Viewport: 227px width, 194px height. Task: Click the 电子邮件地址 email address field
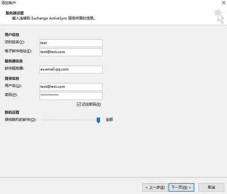71,52
